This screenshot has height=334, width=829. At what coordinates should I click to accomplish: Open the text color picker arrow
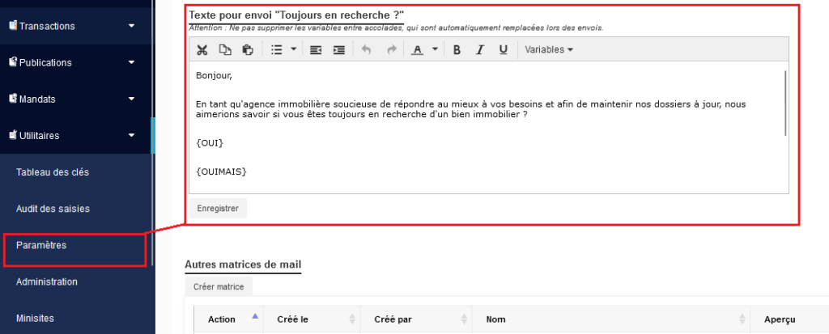coord(435,50)
